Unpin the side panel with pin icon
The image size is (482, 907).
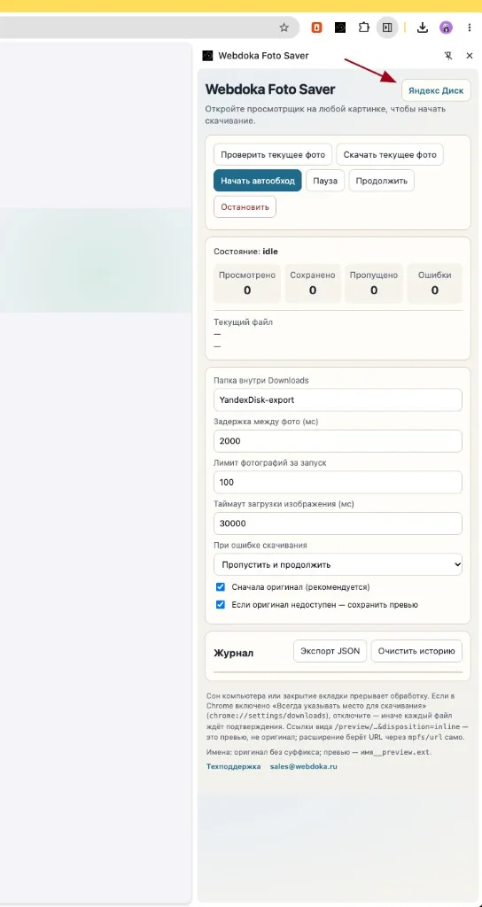pyautogui.click(x=447, y=56)
